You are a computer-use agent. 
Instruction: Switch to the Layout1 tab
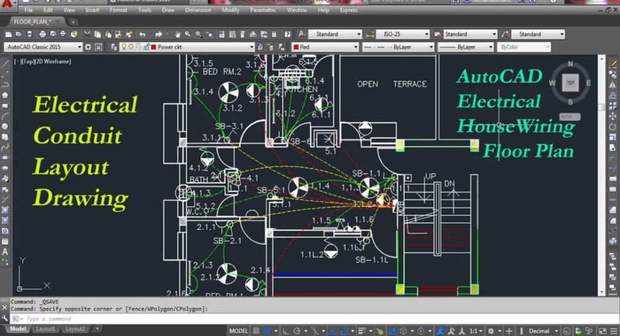(x=45, y=329)
